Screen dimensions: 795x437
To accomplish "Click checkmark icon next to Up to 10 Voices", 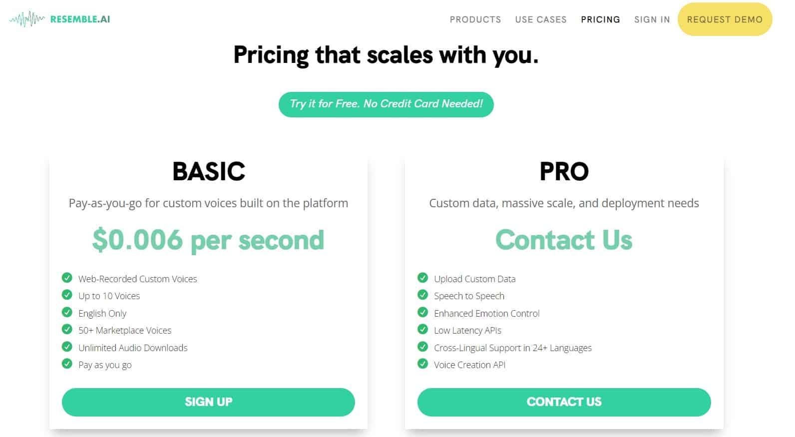I will (67, 295).
